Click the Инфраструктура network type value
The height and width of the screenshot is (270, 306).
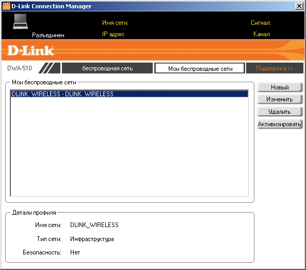(92, 239)
